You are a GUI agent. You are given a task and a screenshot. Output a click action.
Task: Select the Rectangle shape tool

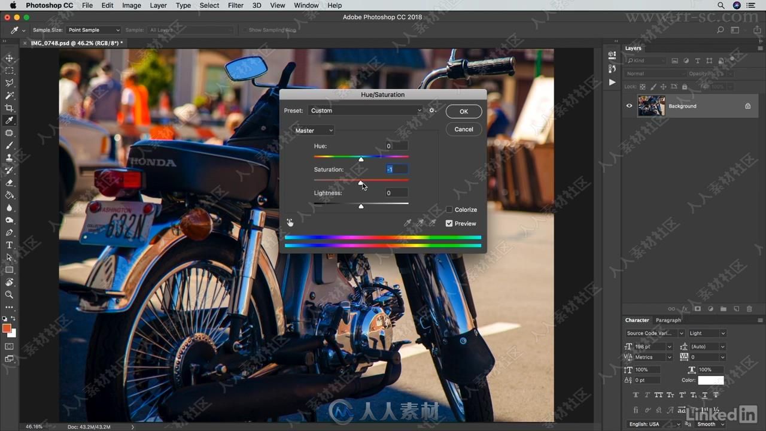pos(9,270)
